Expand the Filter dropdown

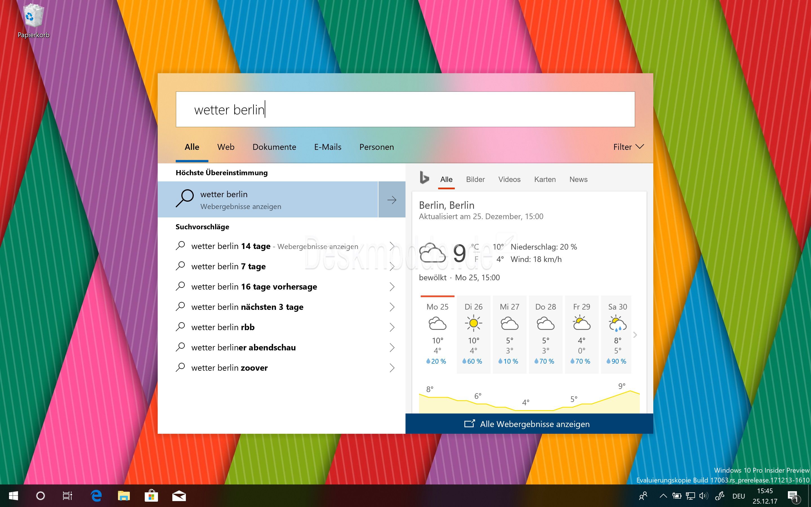[628, 147]
